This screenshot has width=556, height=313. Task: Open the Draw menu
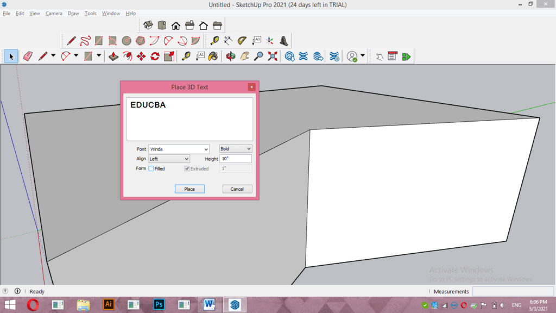[x=73, y=13]
